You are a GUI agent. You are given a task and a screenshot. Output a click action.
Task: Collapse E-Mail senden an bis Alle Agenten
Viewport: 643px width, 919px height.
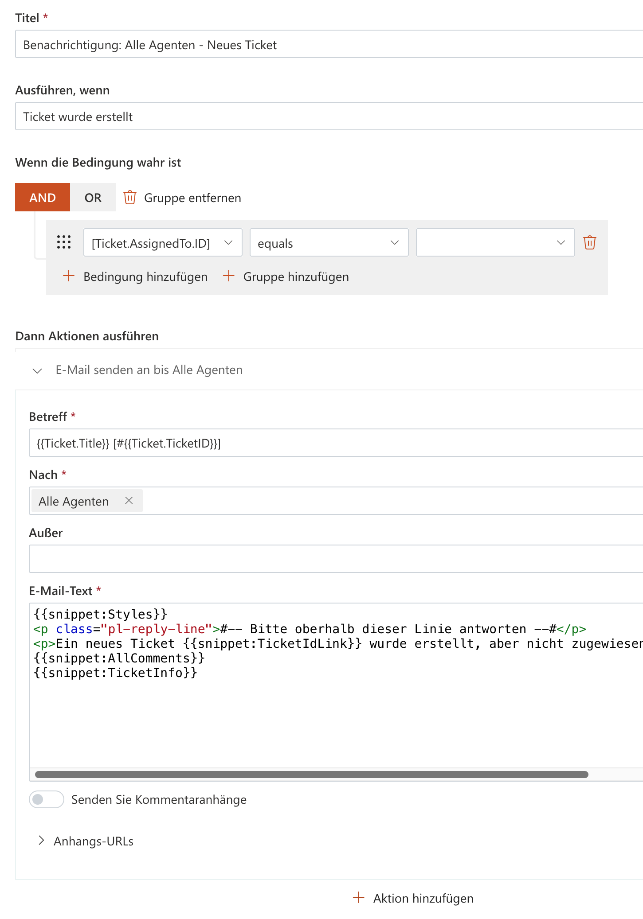[x=38, y=370]
